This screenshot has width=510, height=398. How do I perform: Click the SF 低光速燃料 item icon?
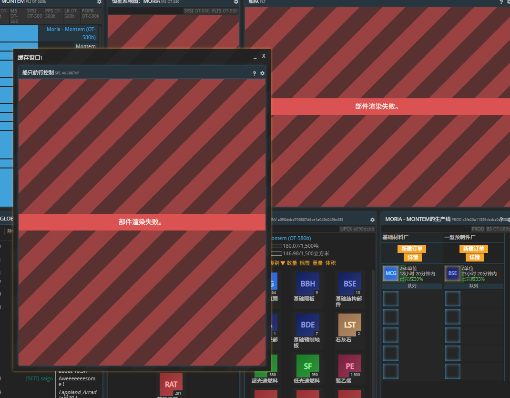click(308, 366)
